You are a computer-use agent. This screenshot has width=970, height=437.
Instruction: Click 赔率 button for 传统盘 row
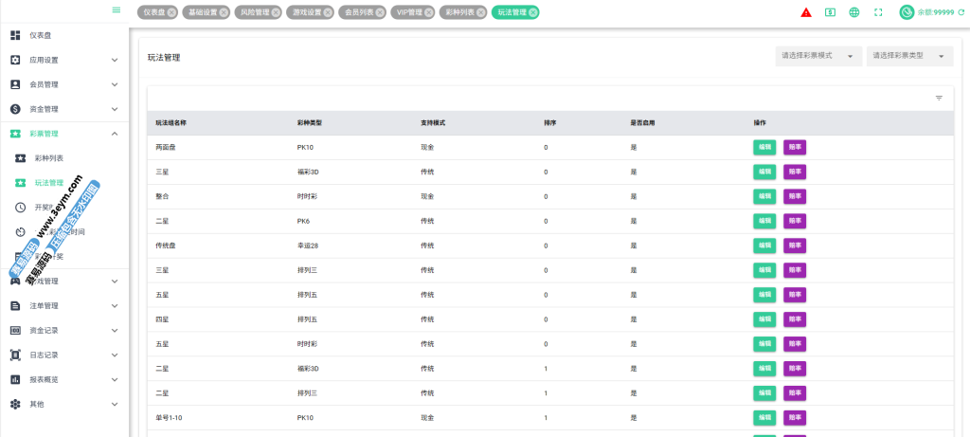[x=794, y=246]
